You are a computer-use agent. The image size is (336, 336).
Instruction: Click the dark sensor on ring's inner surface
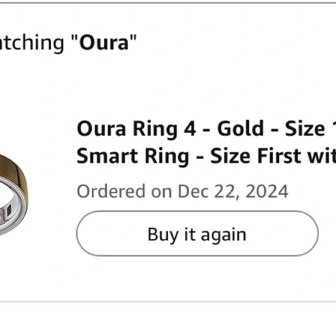pyautogui.click(x=9, y=211)
